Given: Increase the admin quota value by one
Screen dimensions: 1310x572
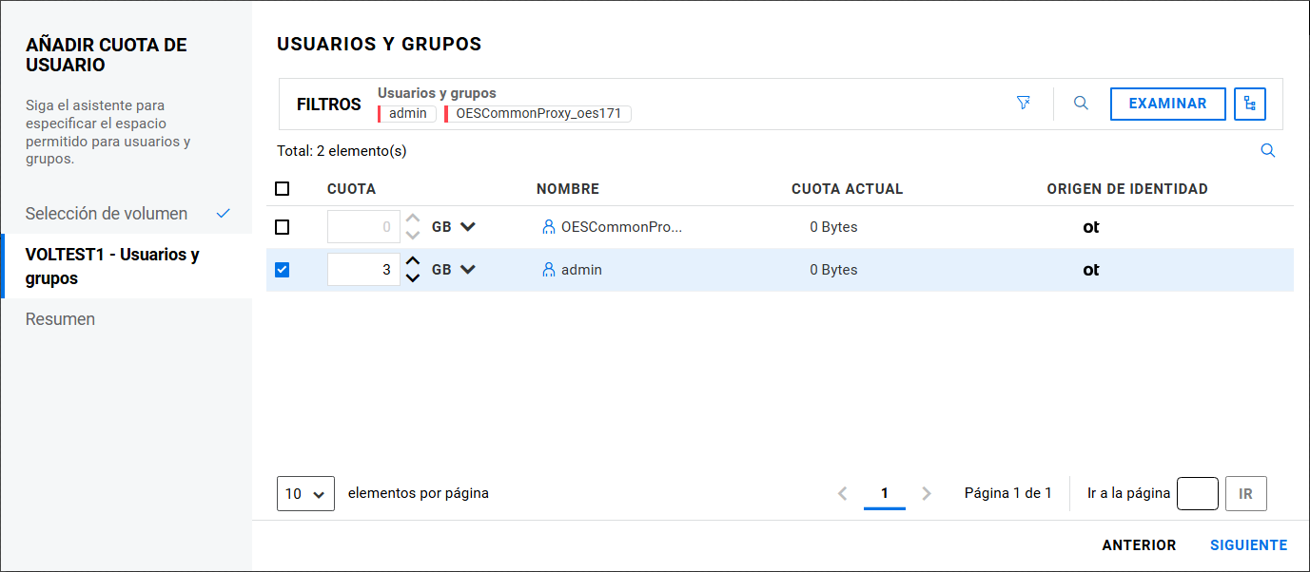Looking at the screenshot, I should point(413,262).
